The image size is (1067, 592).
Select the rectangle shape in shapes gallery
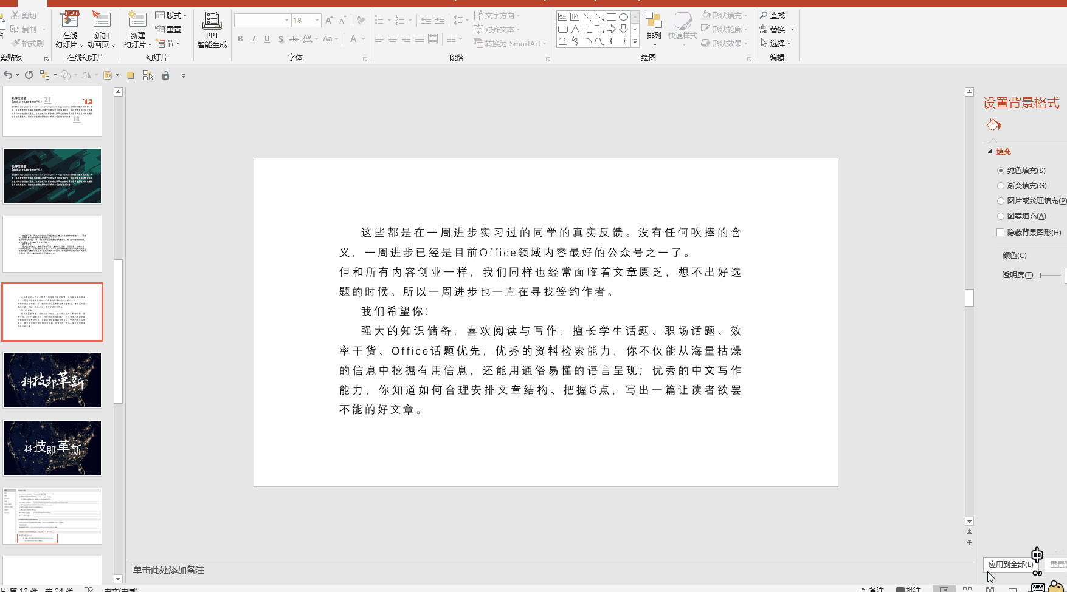[x=612, y=17]
